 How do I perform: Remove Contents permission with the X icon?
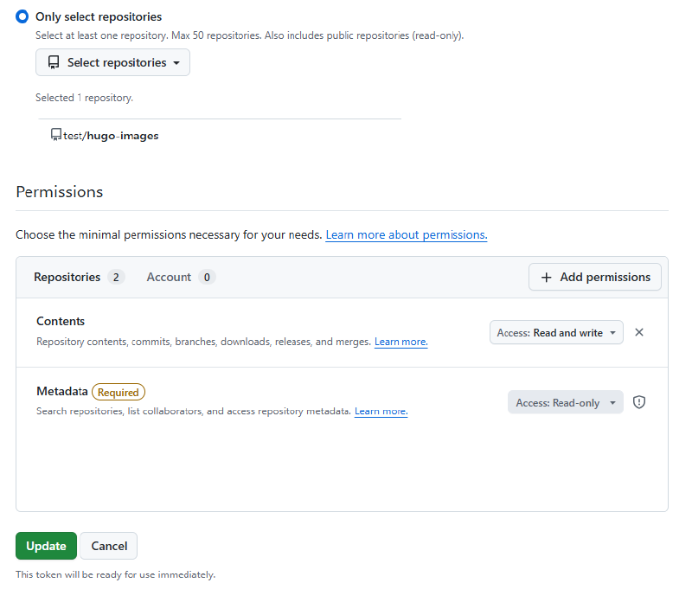coord(639,332)
